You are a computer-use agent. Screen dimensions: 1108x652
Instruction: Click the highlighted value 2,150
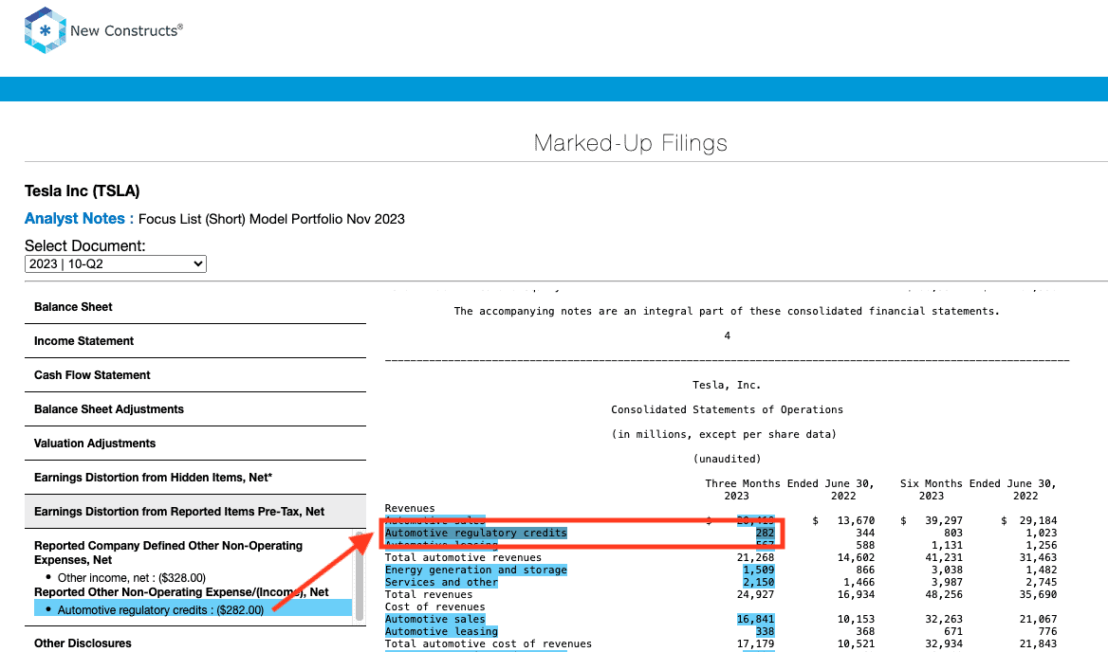pos(758,582)
